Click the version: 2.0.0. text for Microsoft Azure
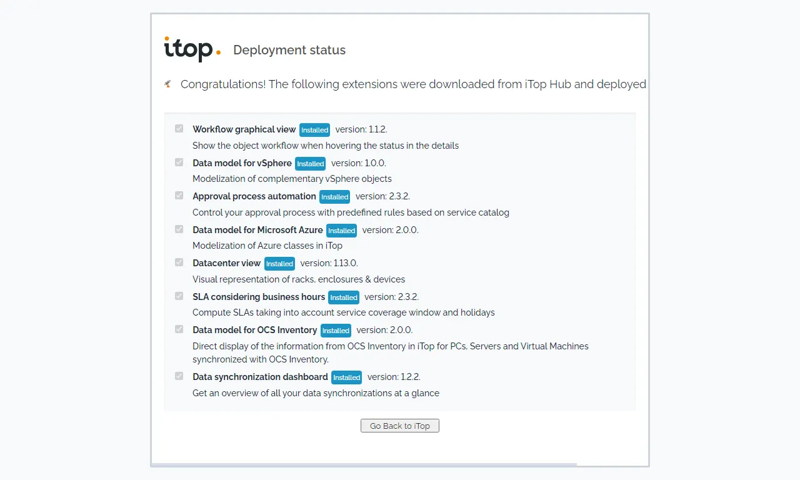This screenshot has height=480, width=800. 391,230
